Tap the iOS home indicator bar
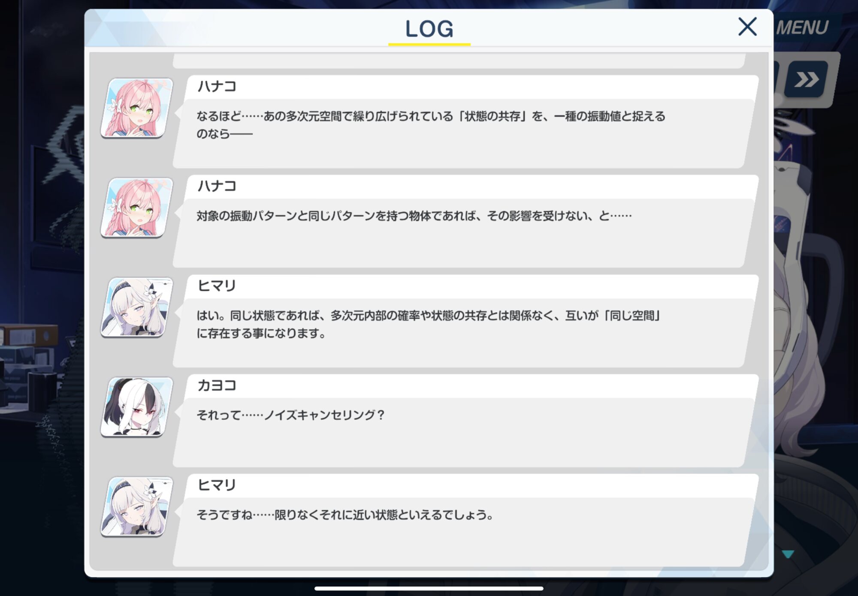Screen dimensions: 858x596 pyautogui.click(x=429, y=589)
